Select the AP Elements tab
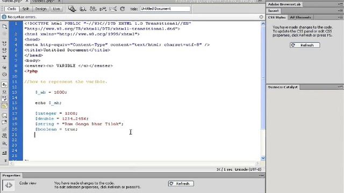344x193 pixels. [x=300, y=17]
